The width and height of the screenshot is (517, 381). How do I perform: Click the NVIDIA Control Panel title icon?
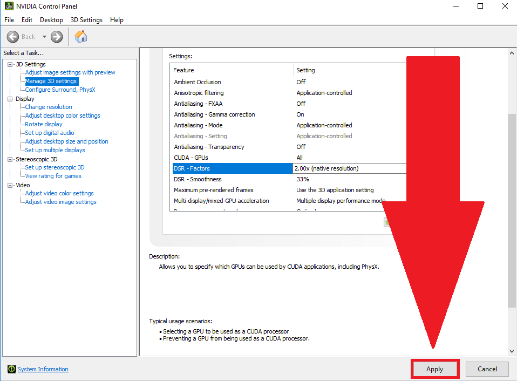point(9,6)
